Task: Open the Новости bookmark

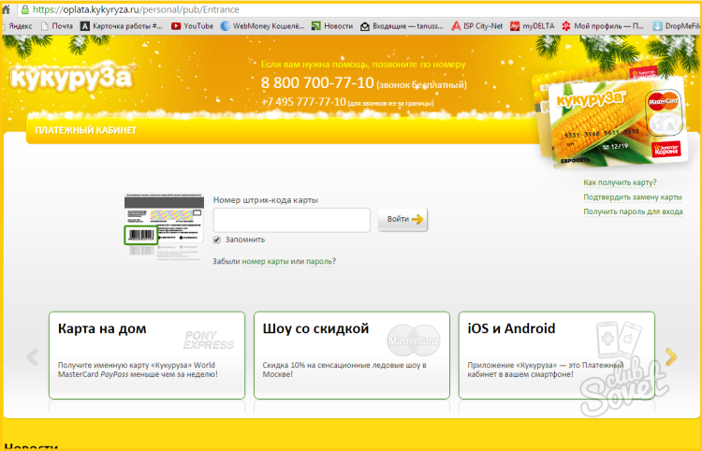Action: click(x=332, y=26)
